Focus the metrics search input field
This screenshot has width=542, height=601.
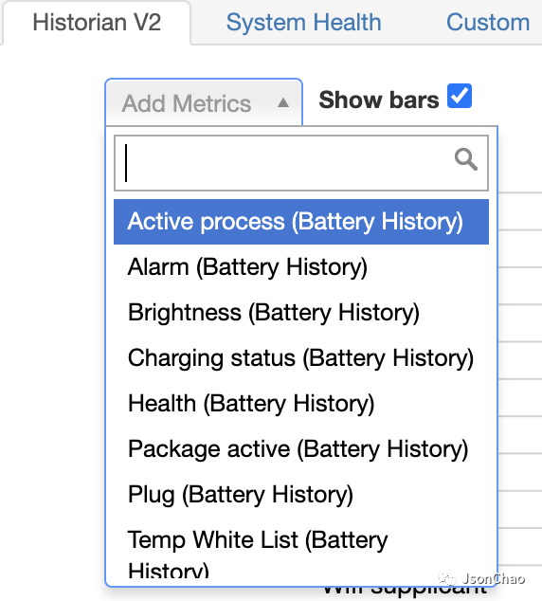coord(301,163)
